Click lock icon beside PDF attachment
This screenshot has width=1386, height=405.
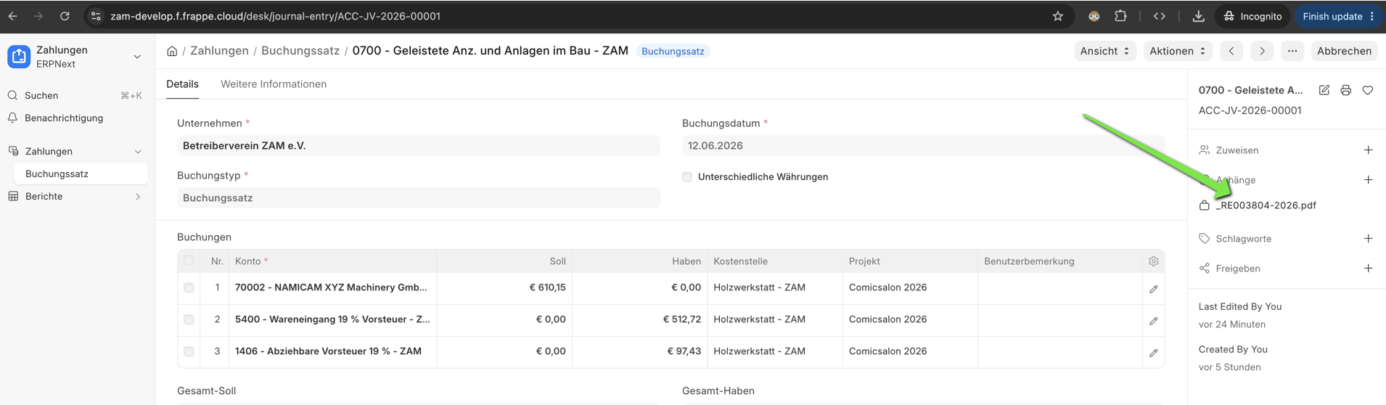click(1205, 205)
